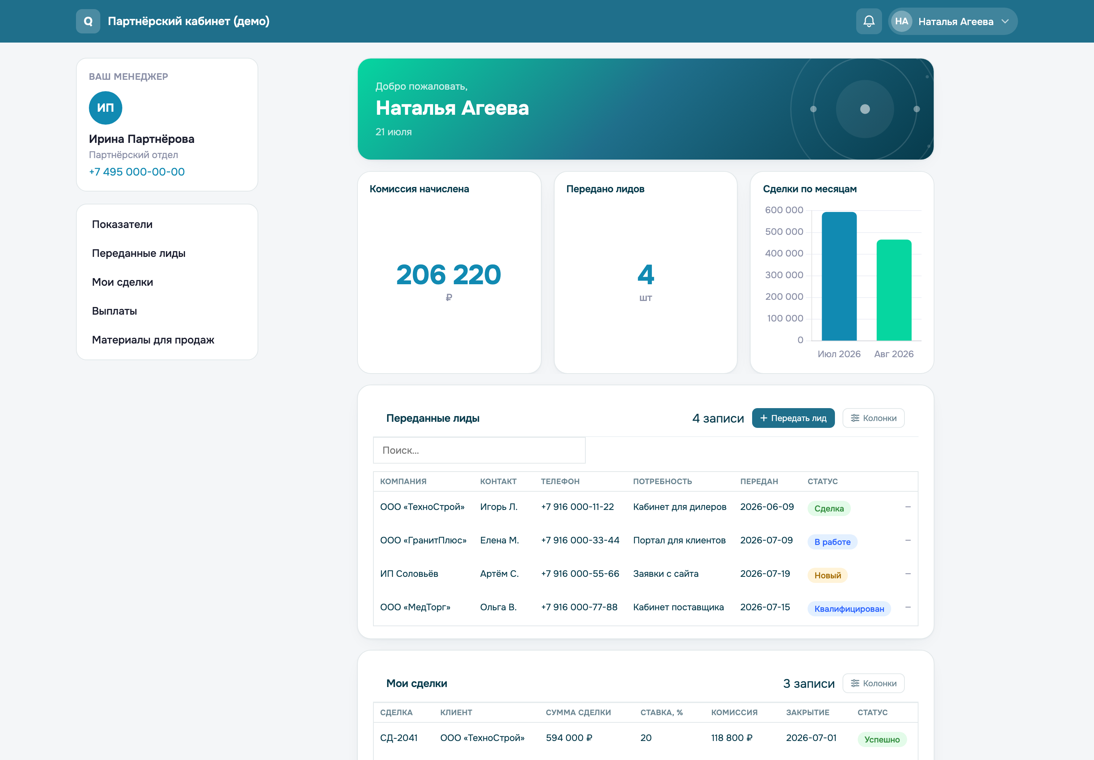Viewport: 1094px width, 760px height.
Task: Click the dash at end of МедТорг row
Action: [x=907, y=607]
